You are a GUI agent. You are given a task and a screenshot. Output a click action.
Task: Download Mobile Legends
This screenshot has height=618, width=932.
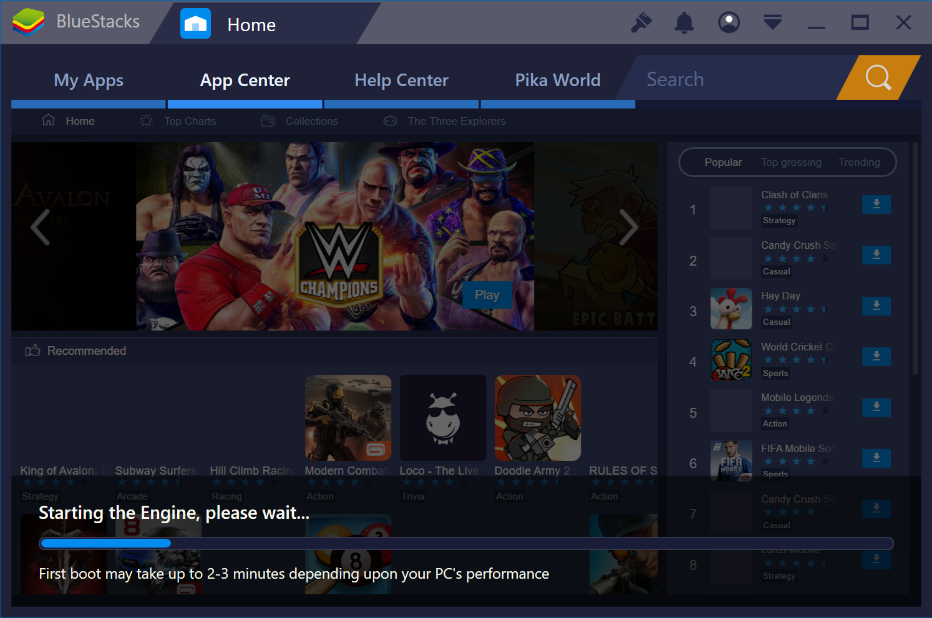876,407
